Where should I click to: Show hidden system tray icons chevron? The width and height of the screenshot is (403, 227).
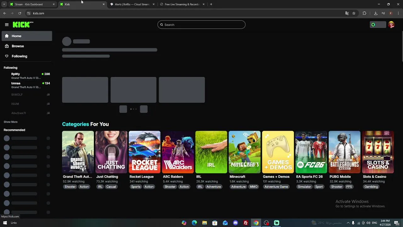348,223
